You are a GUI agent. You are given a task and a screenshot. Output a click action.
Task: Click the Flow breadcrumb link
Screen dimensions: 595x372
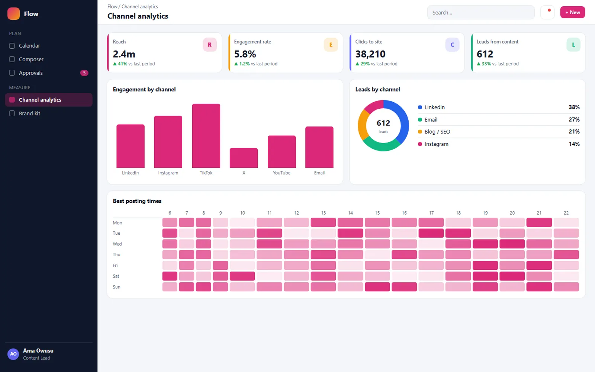tap(112, 7)
